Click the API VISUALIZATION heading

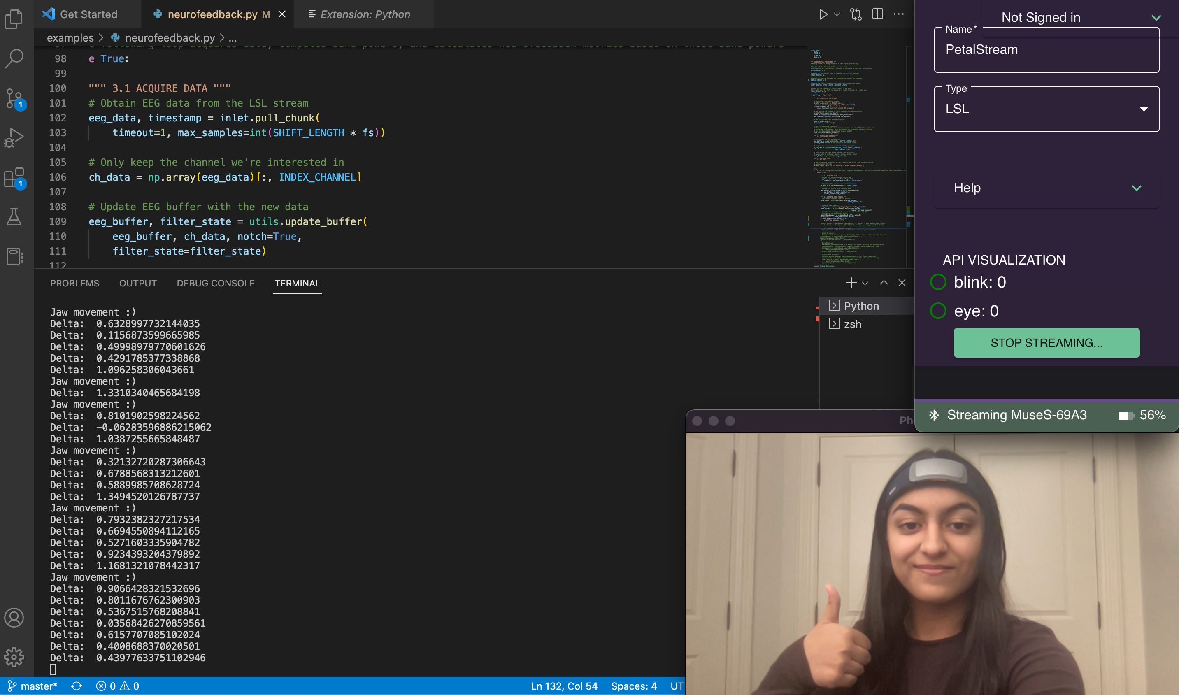point(1004,260)
